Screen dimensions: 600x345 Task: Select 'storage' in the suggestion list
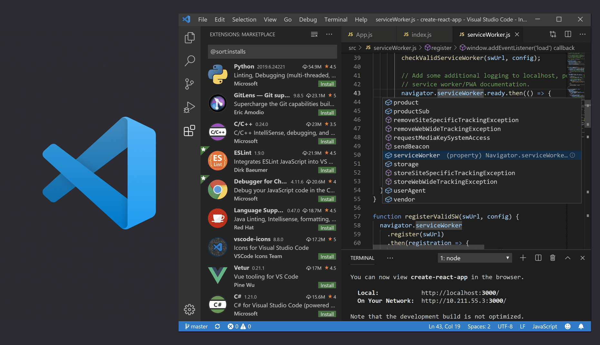point(482,164)
